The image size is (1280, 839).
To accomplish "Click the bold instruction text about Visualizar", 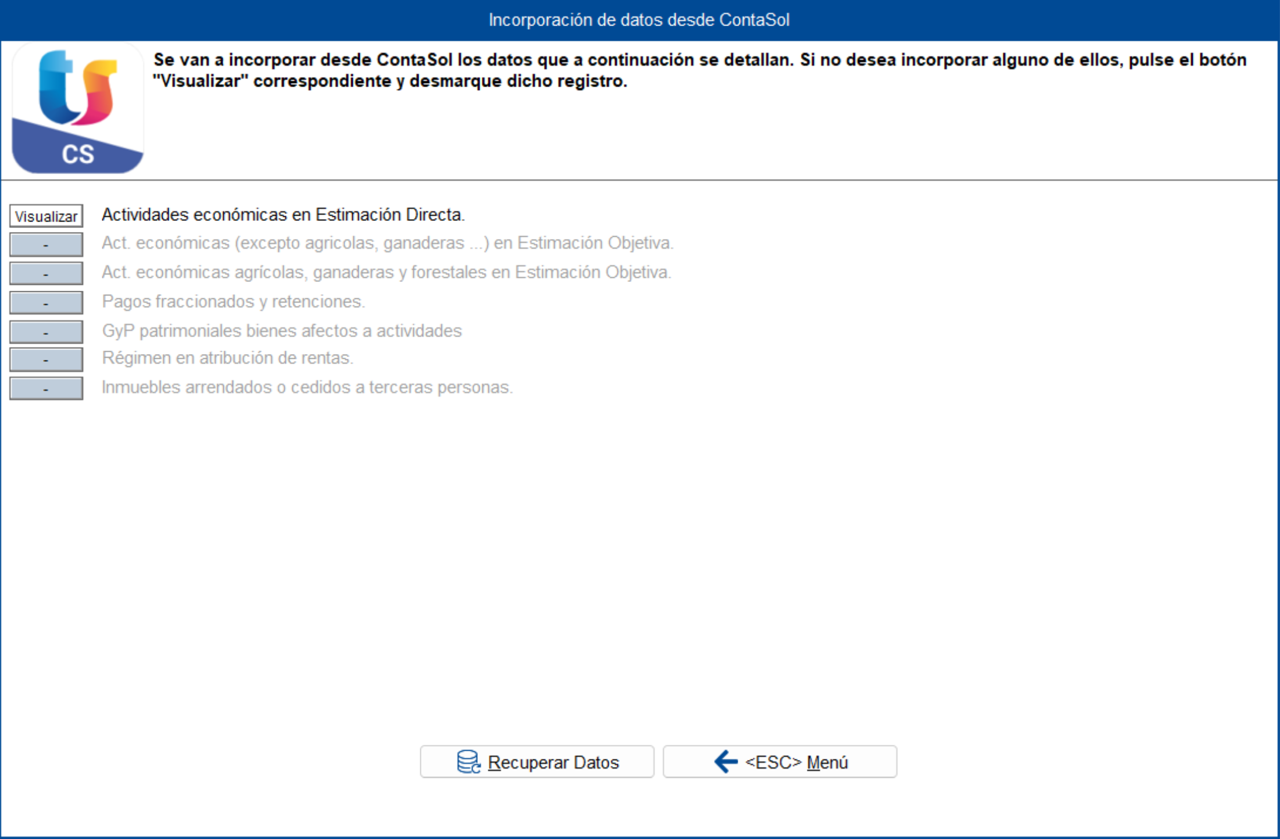I will point(700,70).
